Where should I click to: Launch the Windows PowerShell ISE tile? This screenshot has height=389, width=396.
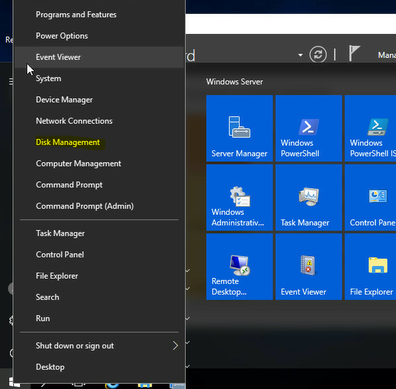click(370, 128)
